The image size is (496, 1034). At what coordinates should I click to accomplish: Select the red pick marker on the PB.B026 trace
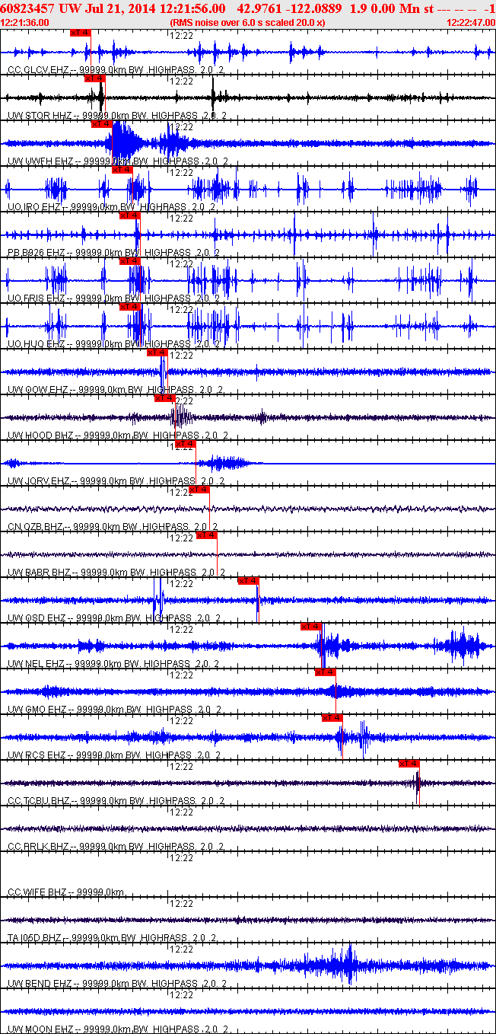[130, 215]
